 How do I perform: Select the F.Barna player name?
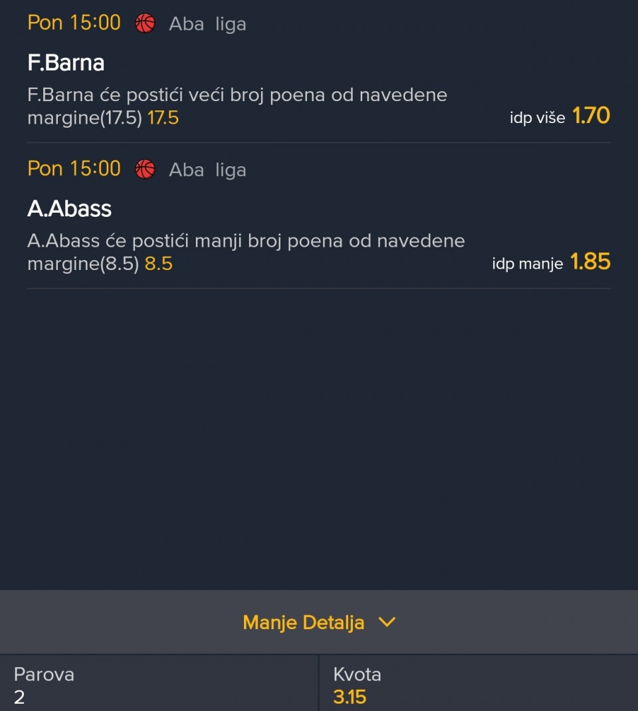(66, 63)
